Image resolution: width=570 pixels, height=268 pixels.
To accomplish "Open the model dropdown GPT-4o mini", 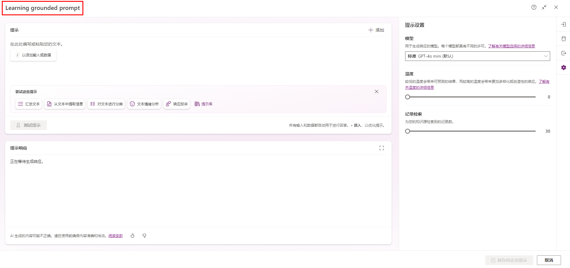I will 477,56.
